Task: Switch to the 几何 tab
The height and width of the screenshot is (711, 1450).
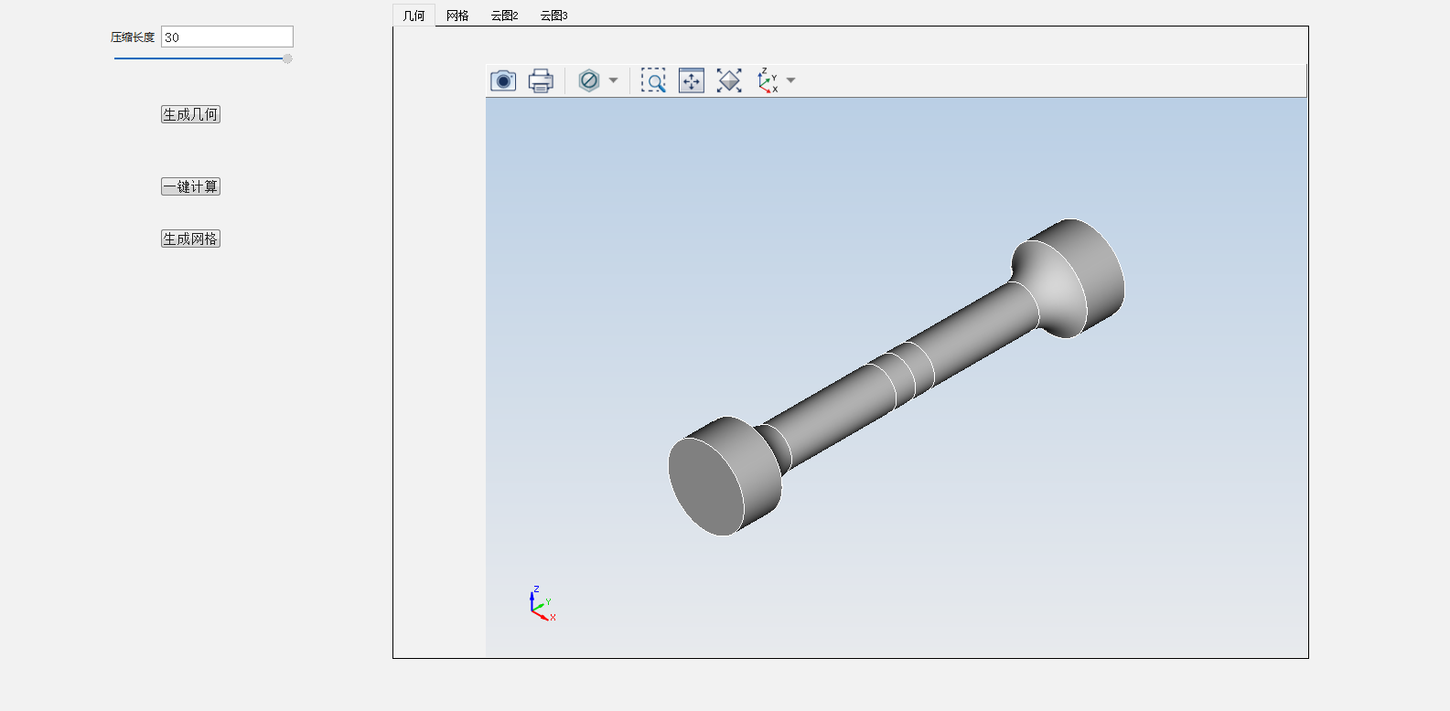Action: (414, 16)
